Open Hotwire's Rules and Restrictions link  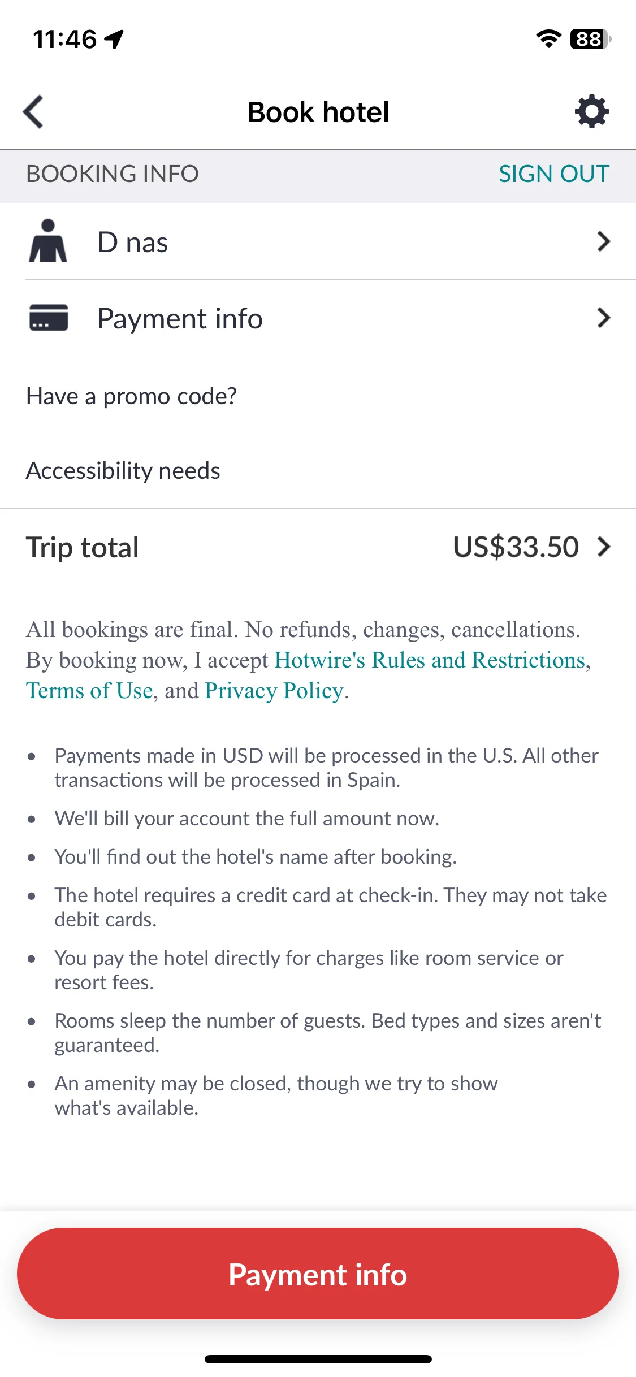[430, 660]
